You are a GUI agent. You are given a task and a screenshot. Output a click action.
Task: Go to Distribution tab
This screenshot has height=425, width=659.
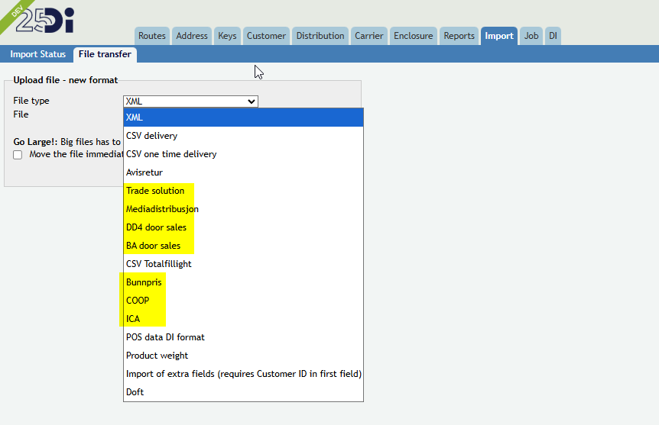320,36
